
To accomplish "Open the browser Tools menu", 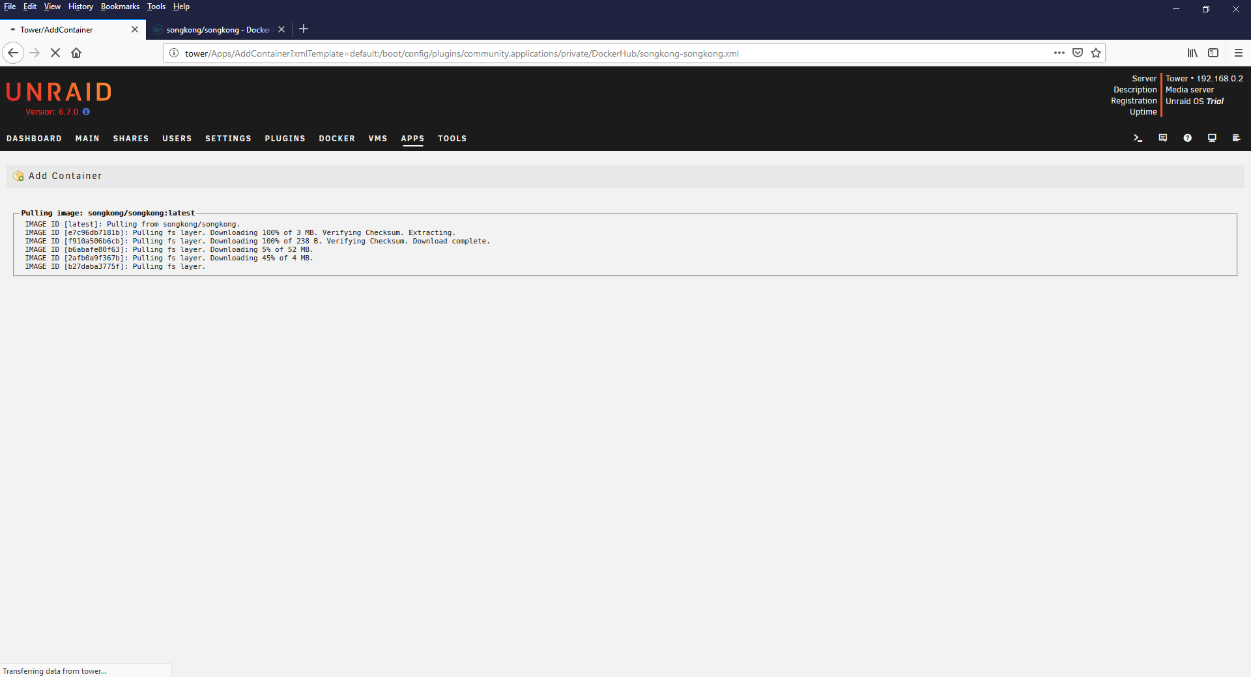I will coord(156,7).
